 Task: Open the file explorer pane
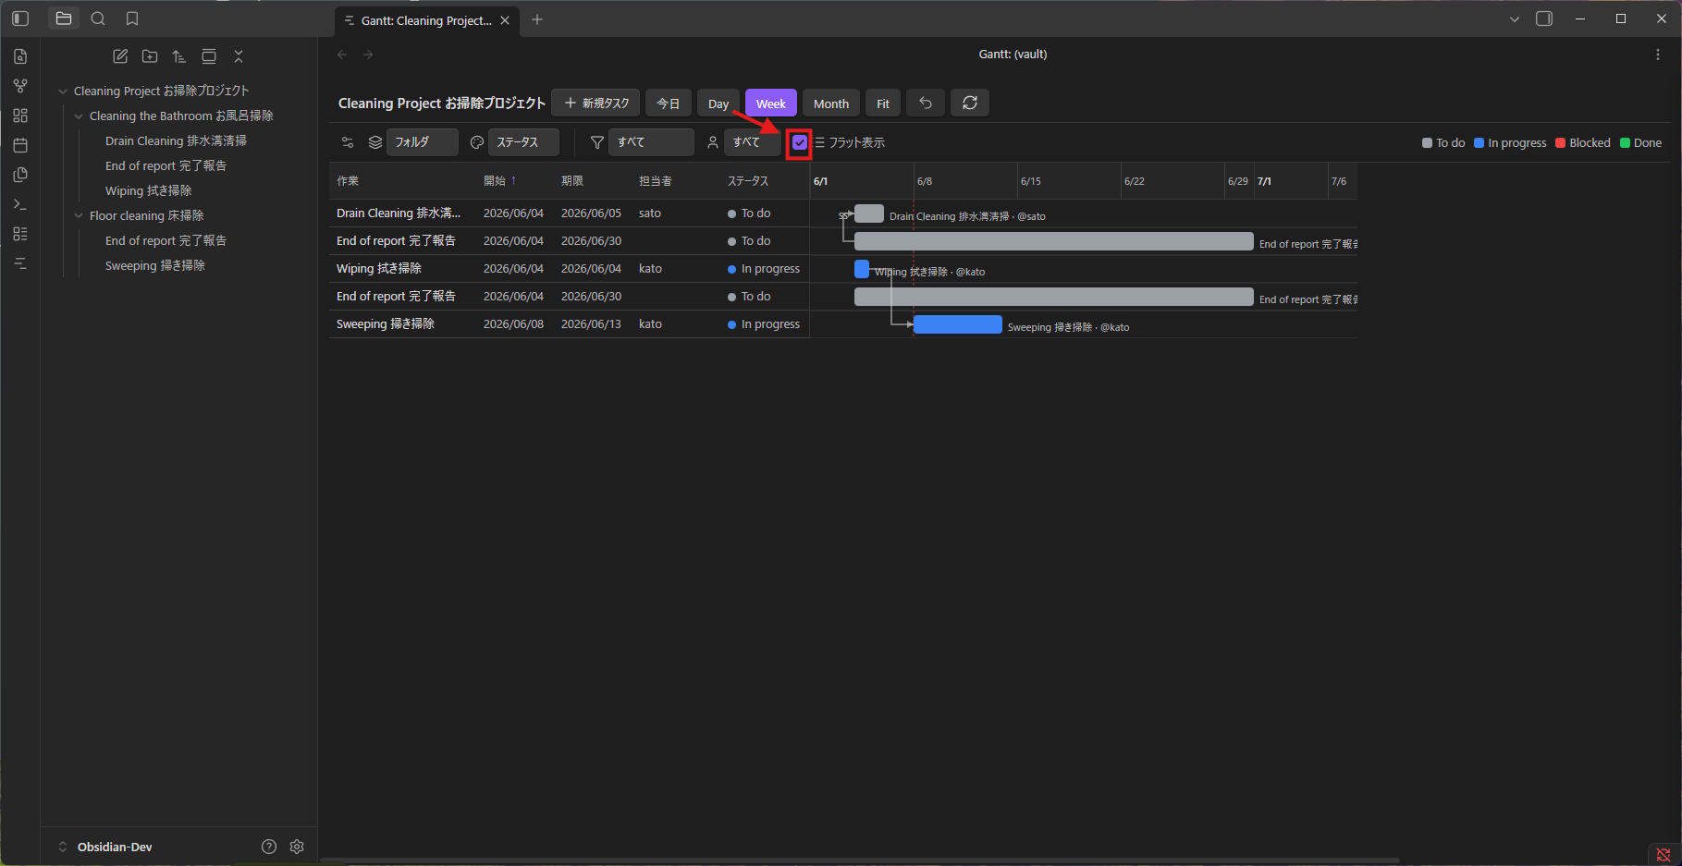click(64, 18)
